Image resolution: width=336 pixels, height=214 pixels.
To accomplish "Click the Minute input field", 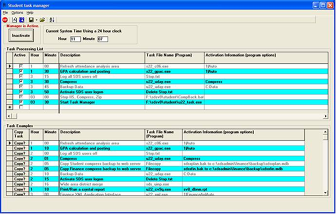I will point(103,39).
